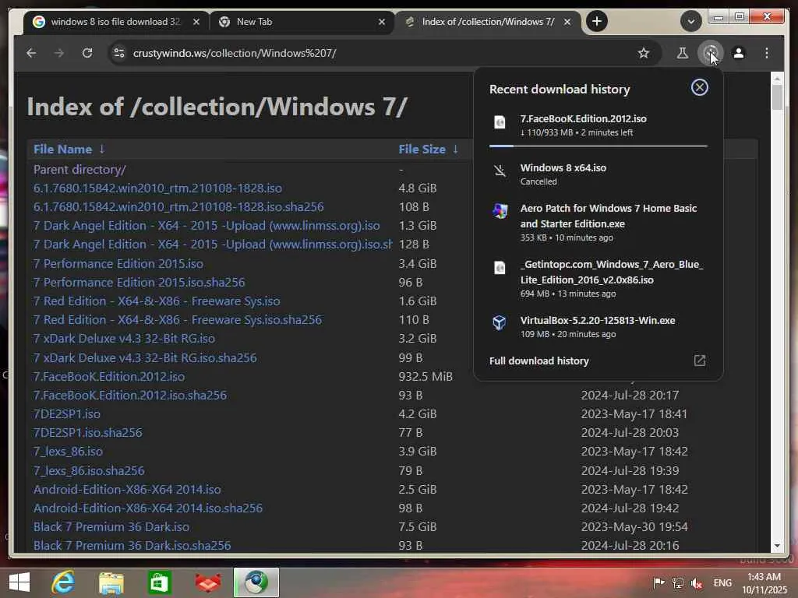The height and width of the screenshot is (598, 798).
Task: Sort listing by File Name header
Action: coord(62,149)
